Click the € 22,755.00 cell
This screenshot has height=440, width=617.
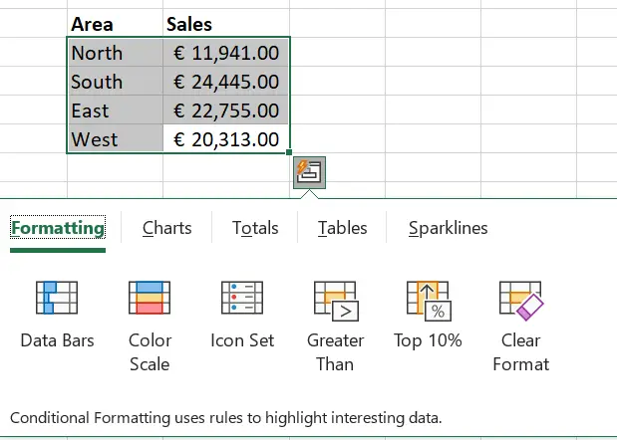click(226, 110)
